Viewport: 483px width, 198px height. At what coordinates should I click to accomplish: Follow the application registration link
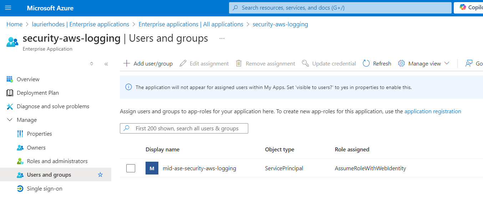coord(433,111)
